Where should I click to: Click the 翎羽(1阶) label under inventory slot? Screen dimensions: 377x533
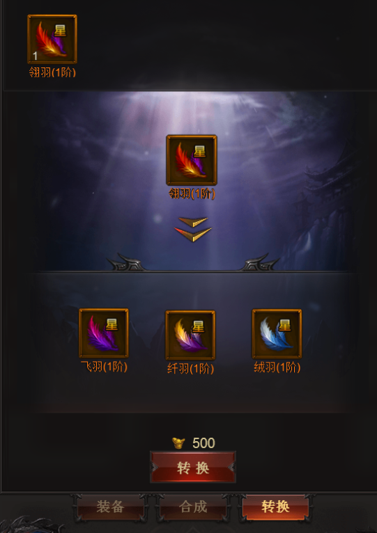52,72
